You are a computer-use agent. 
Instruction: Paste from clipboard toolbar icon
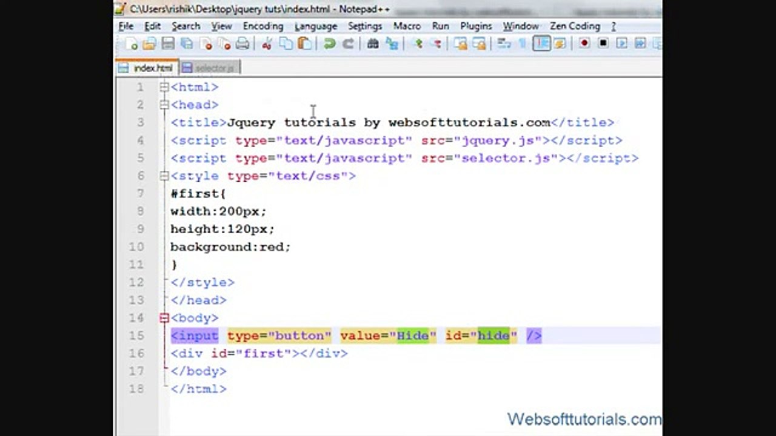point(304,44)
